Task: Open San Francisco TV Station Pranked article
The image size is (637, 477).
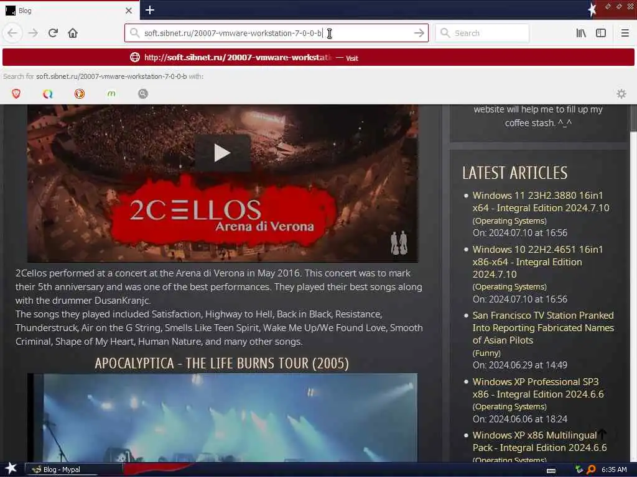Action: tap(543, 328)
